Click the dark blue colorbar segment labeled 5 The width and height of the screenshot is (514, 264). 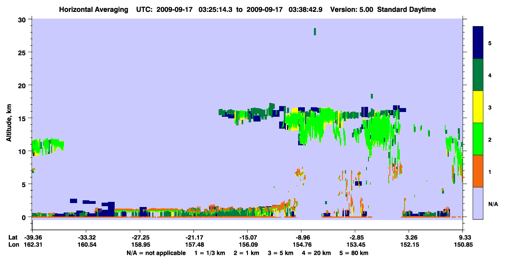pyautogui.click(x=478, y=42)
